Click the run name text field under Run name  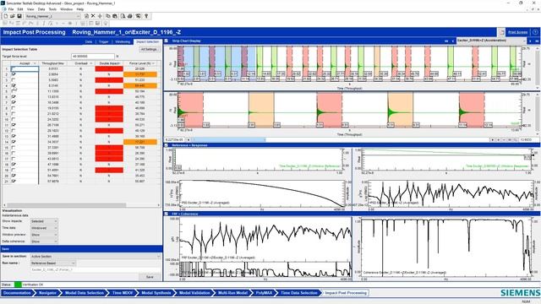click(x=96, y=270)
